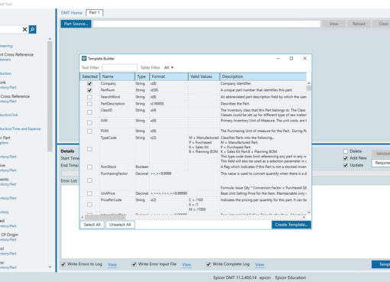The height and width of the screenshot is (282, 390).
Task: Sort table by the Type column header
Action: click(142, 76)
